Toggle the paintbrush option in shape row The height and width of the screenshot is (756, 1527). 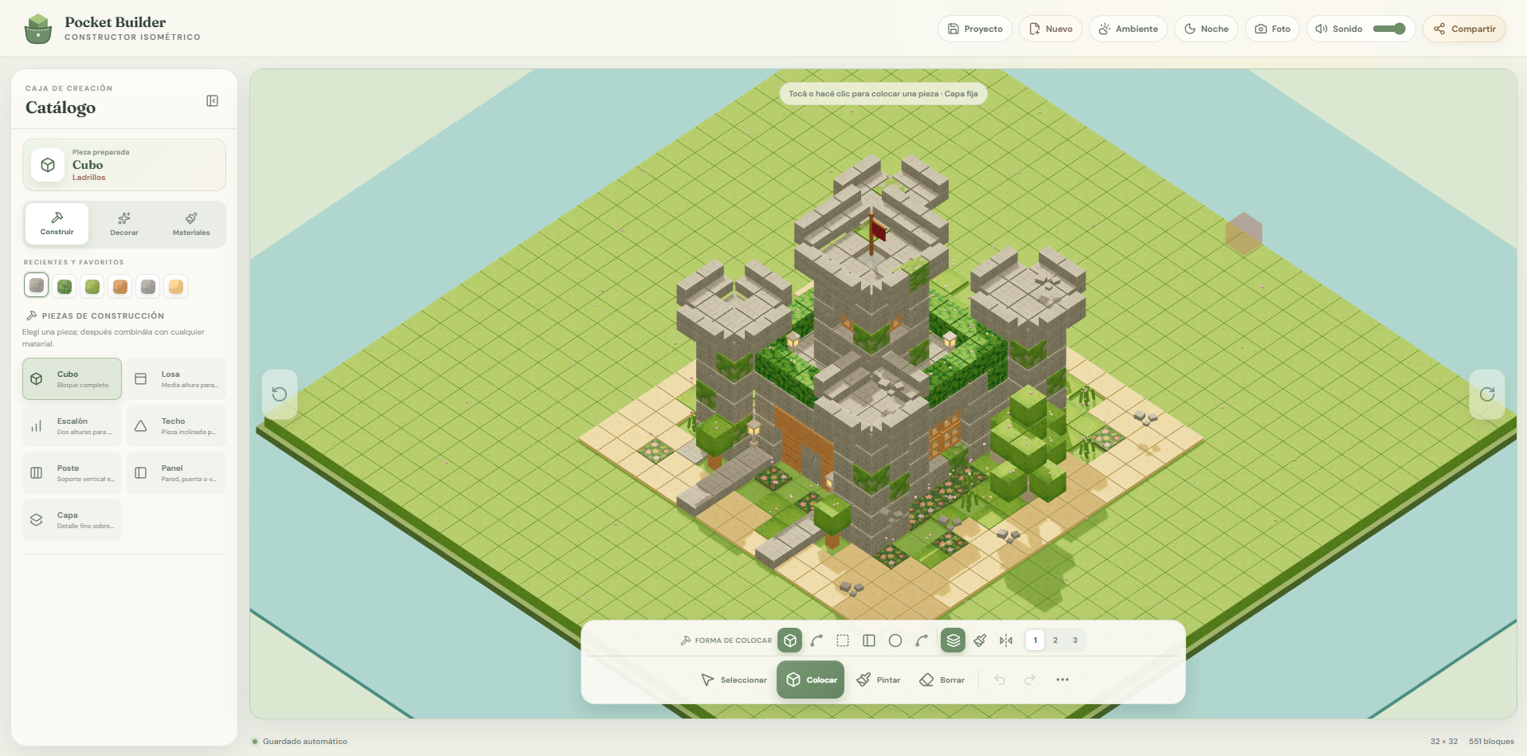coord(980,640)
